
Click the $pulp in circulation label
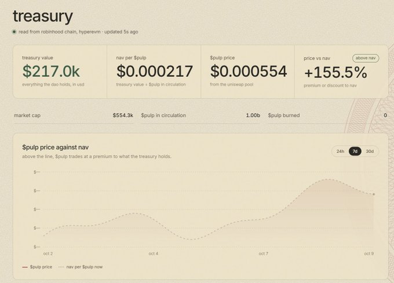click(x=163, y=115)
